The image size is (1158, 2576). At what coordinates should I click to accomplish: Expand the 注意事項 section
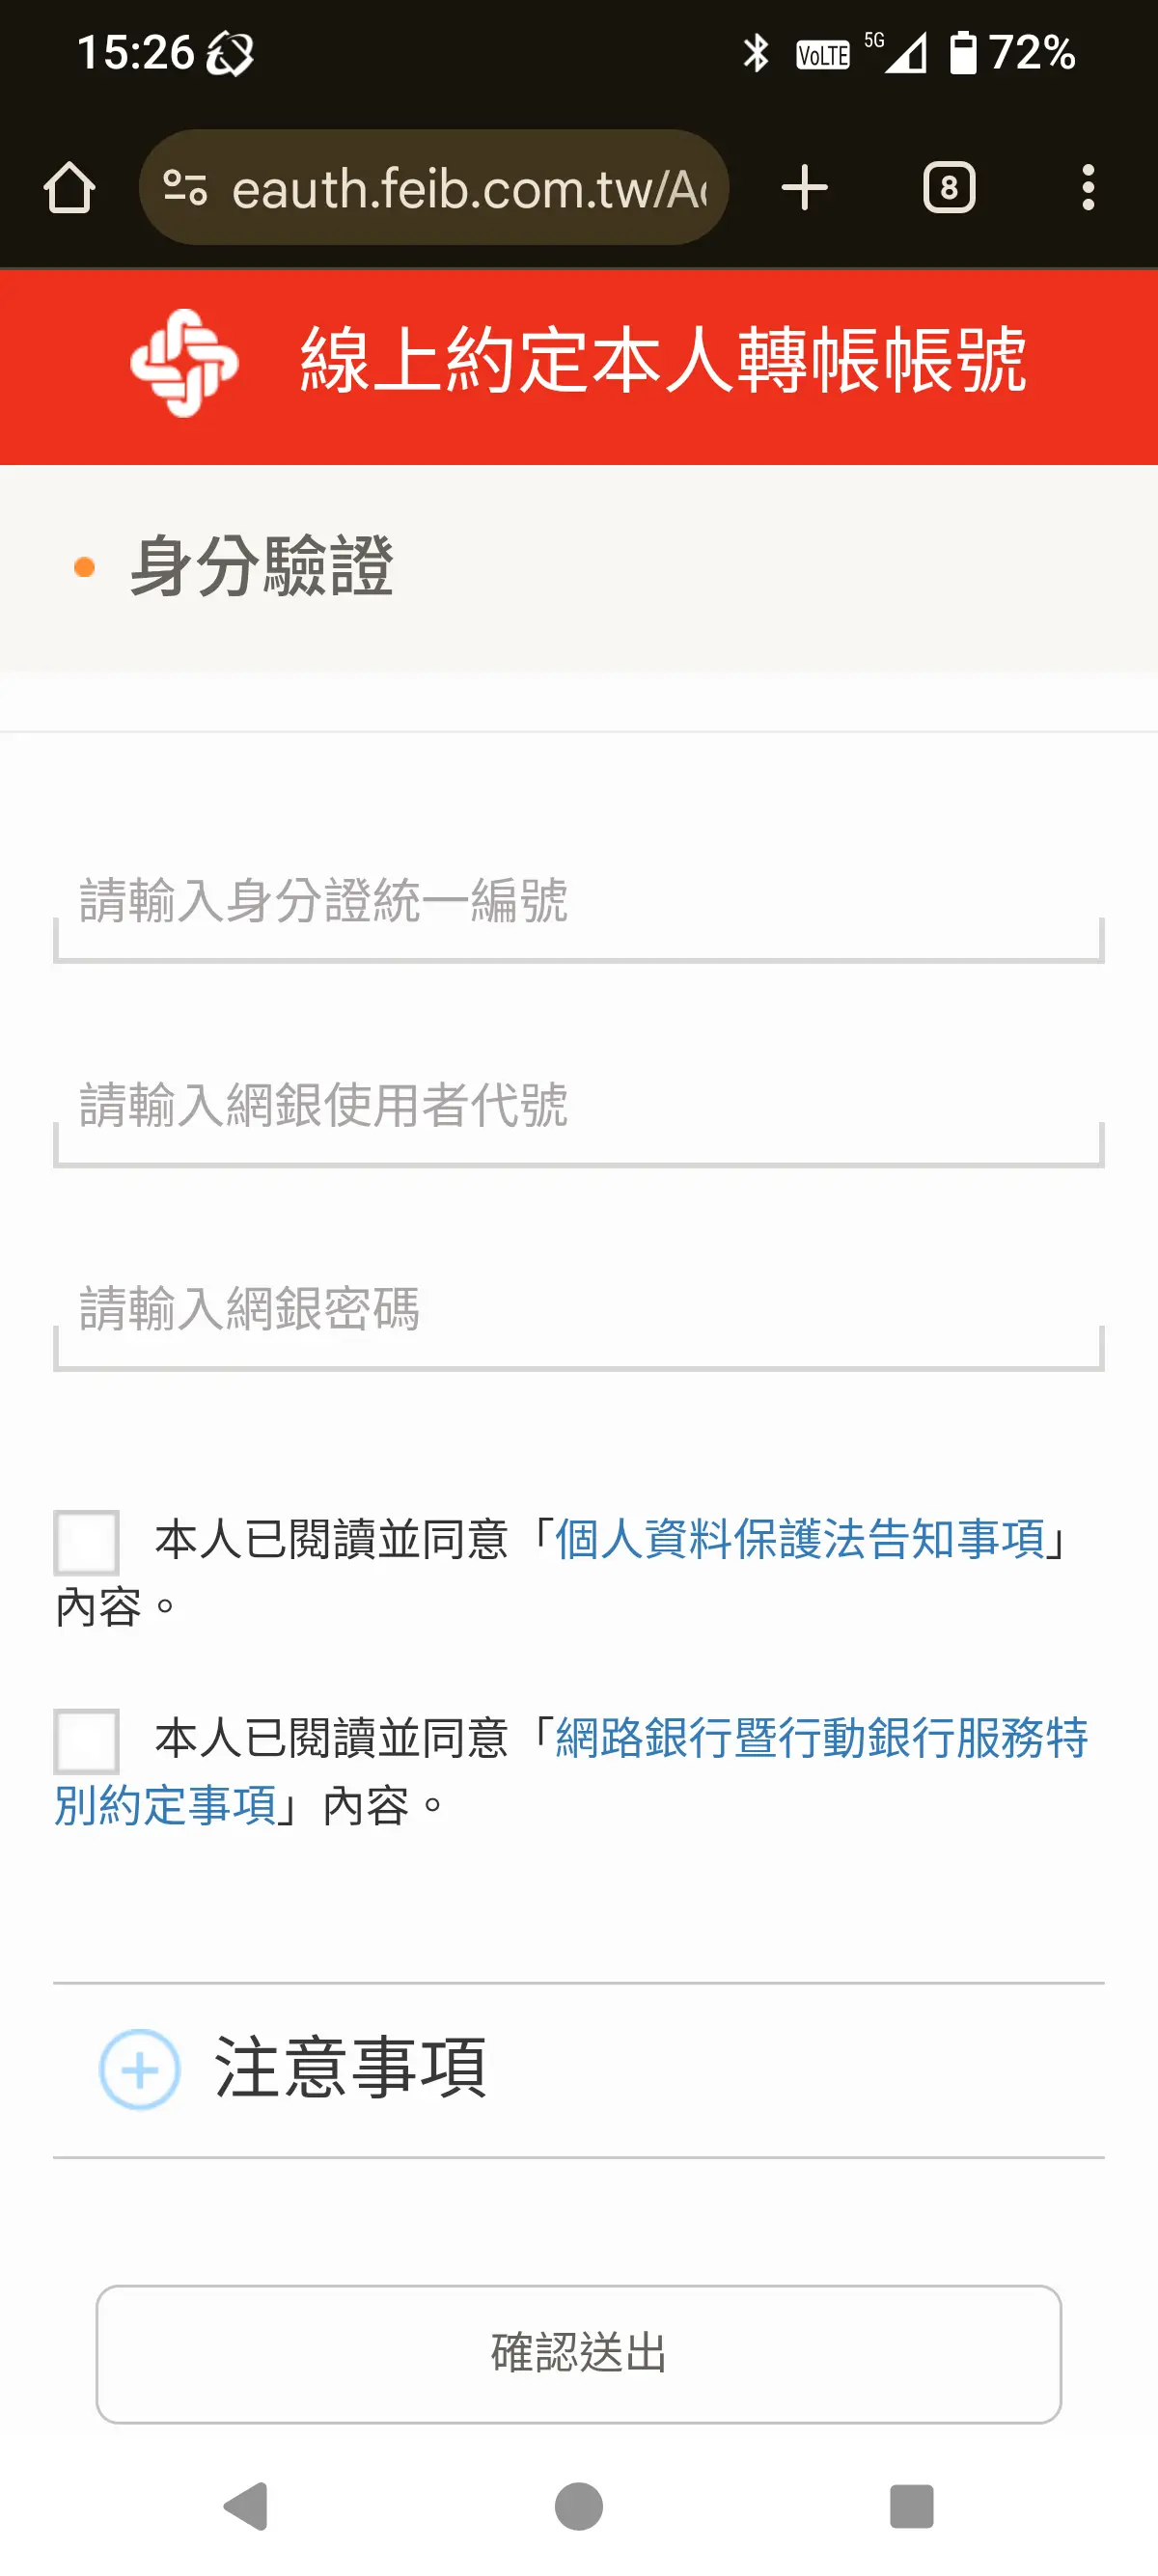[140, 2069]
